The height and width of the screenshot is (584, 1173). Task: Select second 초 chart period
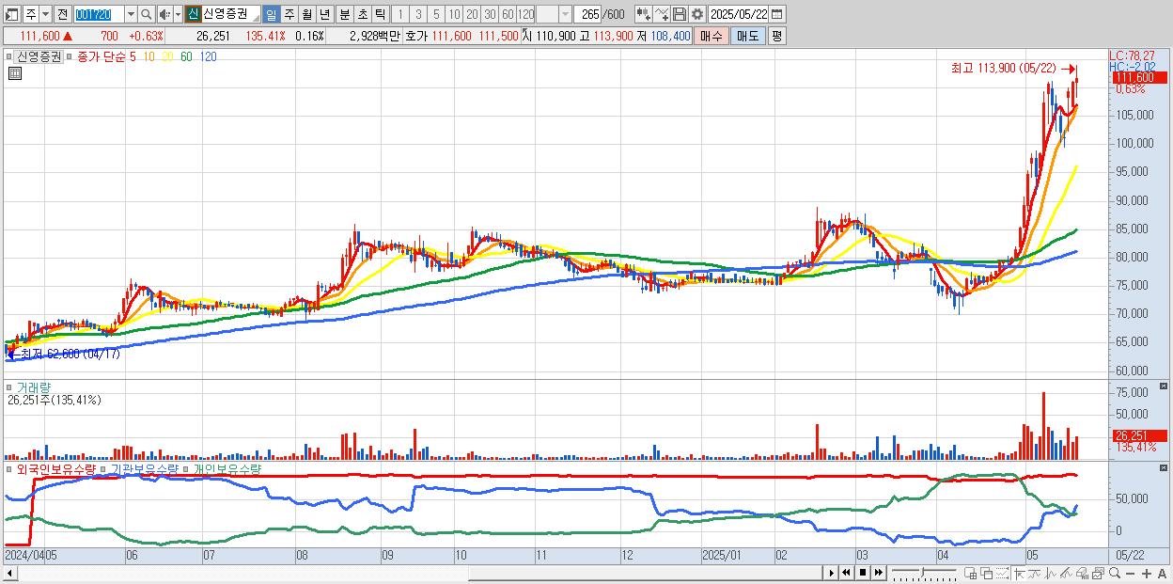point(362,14)
